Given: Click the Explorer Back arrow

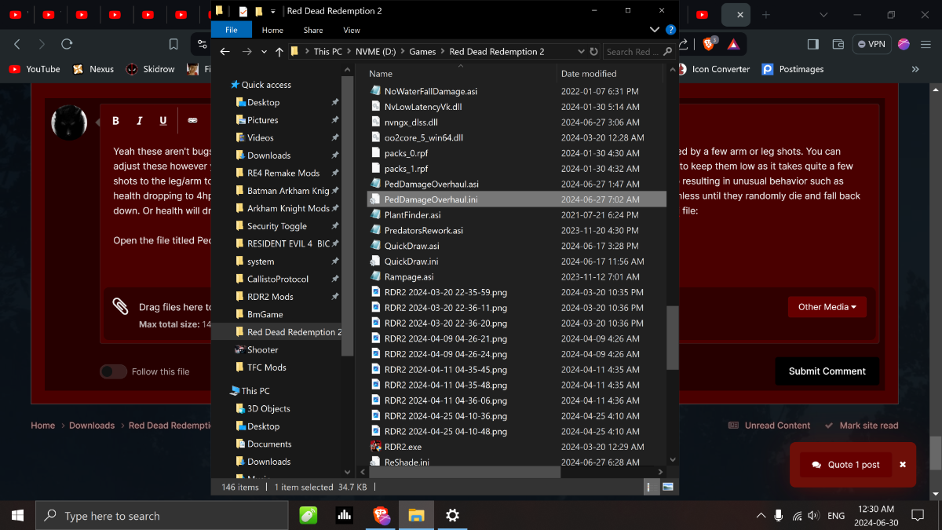Looking at the screenshot, I should coord(225,52).
